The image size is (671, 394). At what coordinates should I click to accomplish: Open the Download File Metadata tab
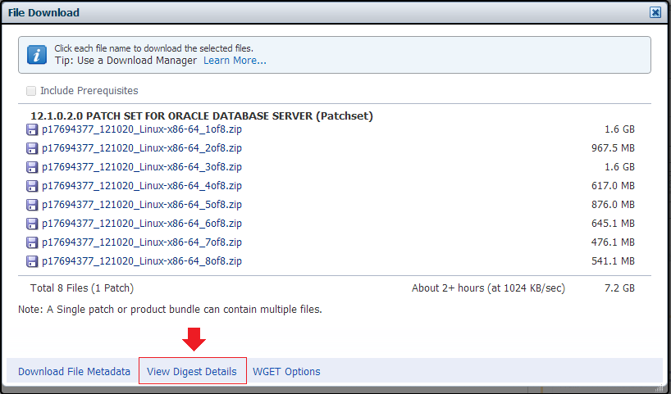click(74, 371)
